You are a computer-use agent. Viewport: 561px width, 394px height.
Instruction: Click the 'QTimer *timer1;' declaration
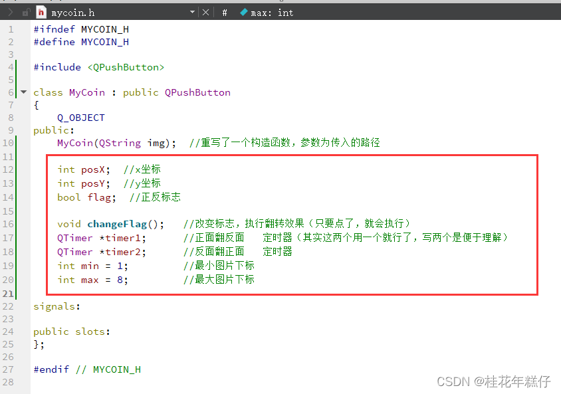click(x=102, y=238)
